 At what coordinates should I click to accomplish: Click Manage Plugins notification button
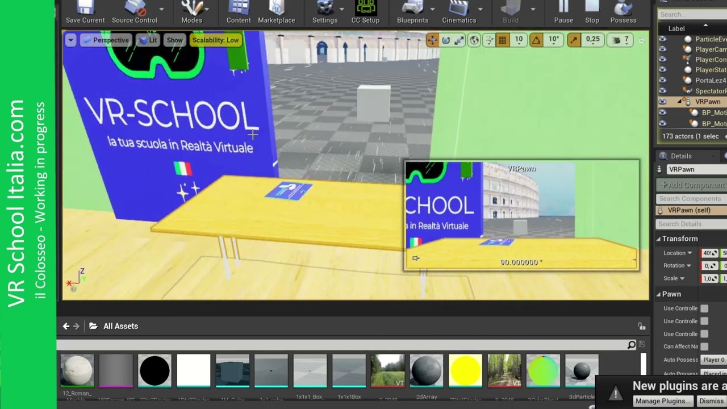pyautogui.click(x=663, y=401)
